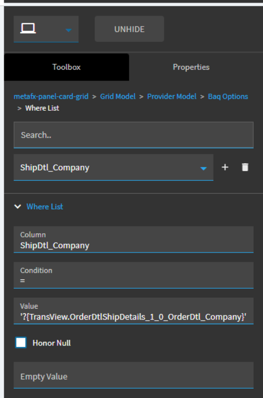Go to metafx-panel-card-grid breadcrumb

point(51,97)
